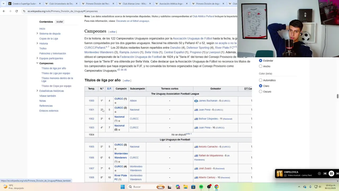Click the Chrome taskbar icon
This screenshot has height=191, width=339.
216,187
